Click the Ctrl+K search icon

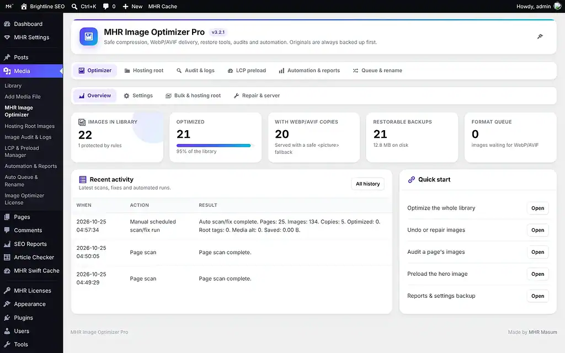click(x=74, y=7)
